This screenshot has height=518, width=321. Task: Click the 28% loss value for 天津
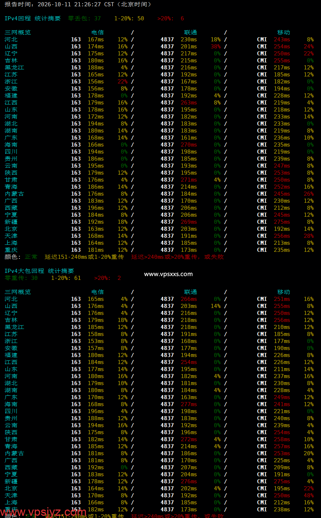tap(309, 236)
